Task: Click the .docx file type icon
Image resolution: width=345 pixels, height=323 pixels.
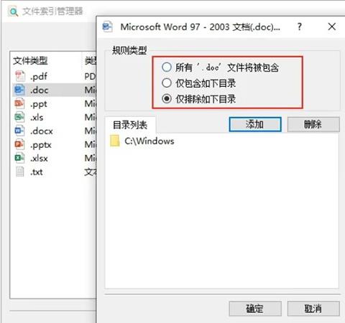Action: (x=19, y=131)
